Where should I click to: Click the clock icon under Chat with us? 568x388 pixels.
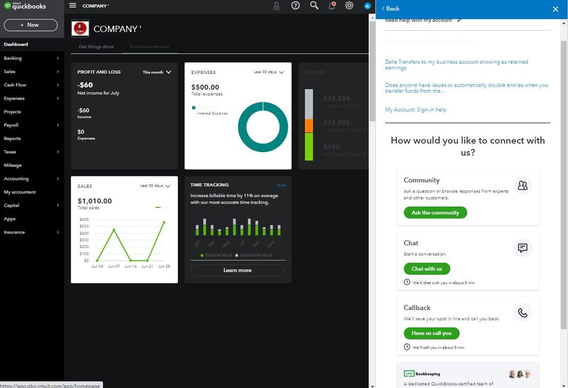point(407,282)
